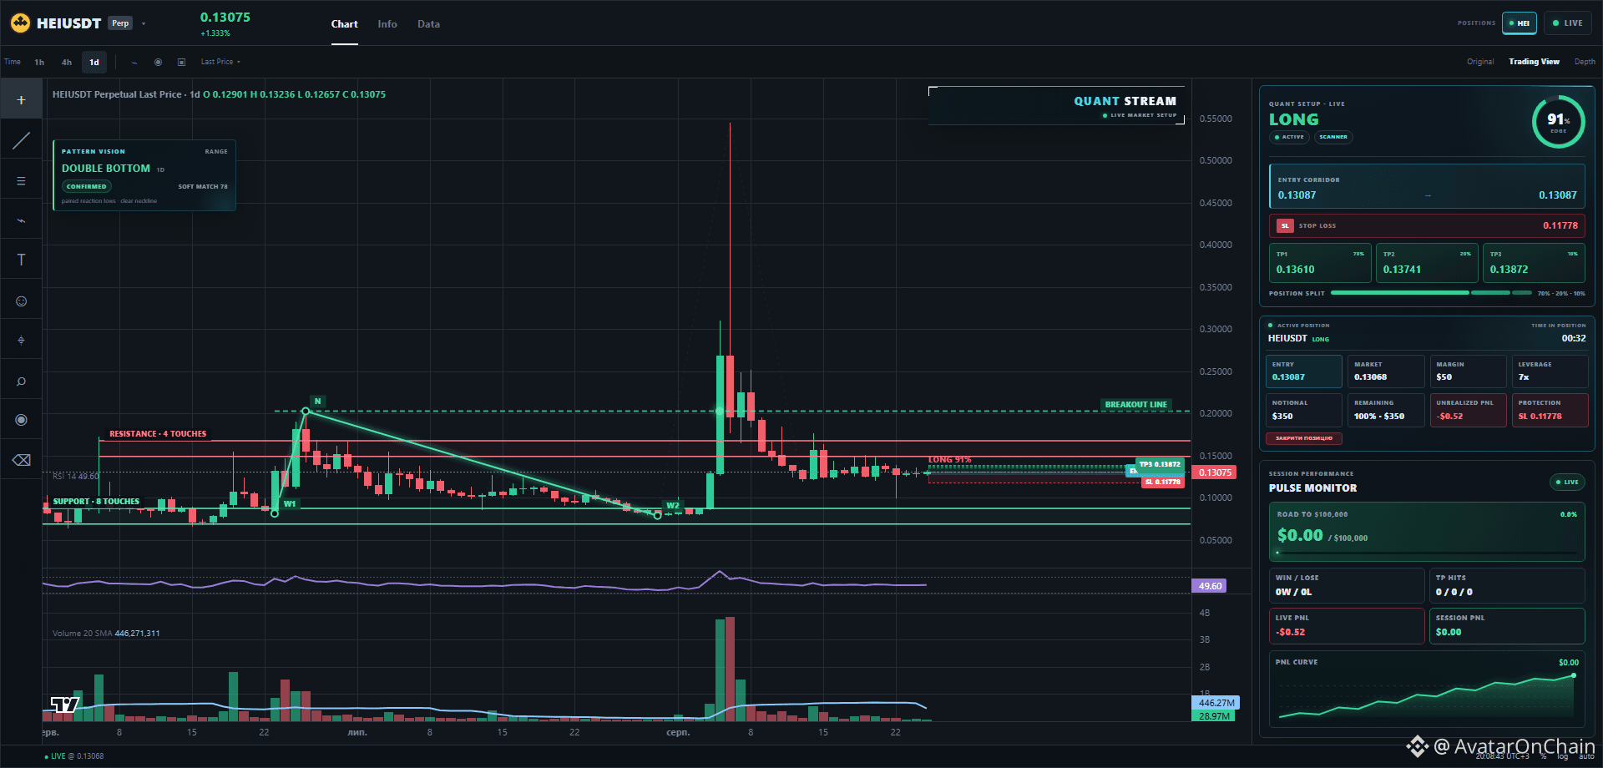Activate the Text annotation tool

pyautogui.click(x=21, y=260)
